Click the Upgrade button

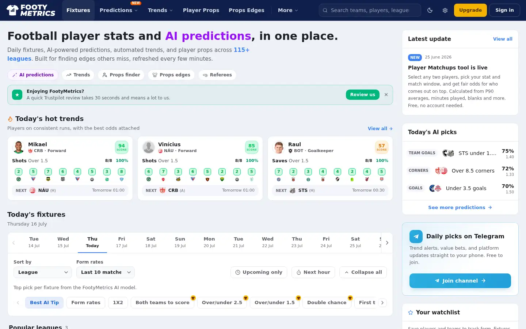(x=470, y=10)
